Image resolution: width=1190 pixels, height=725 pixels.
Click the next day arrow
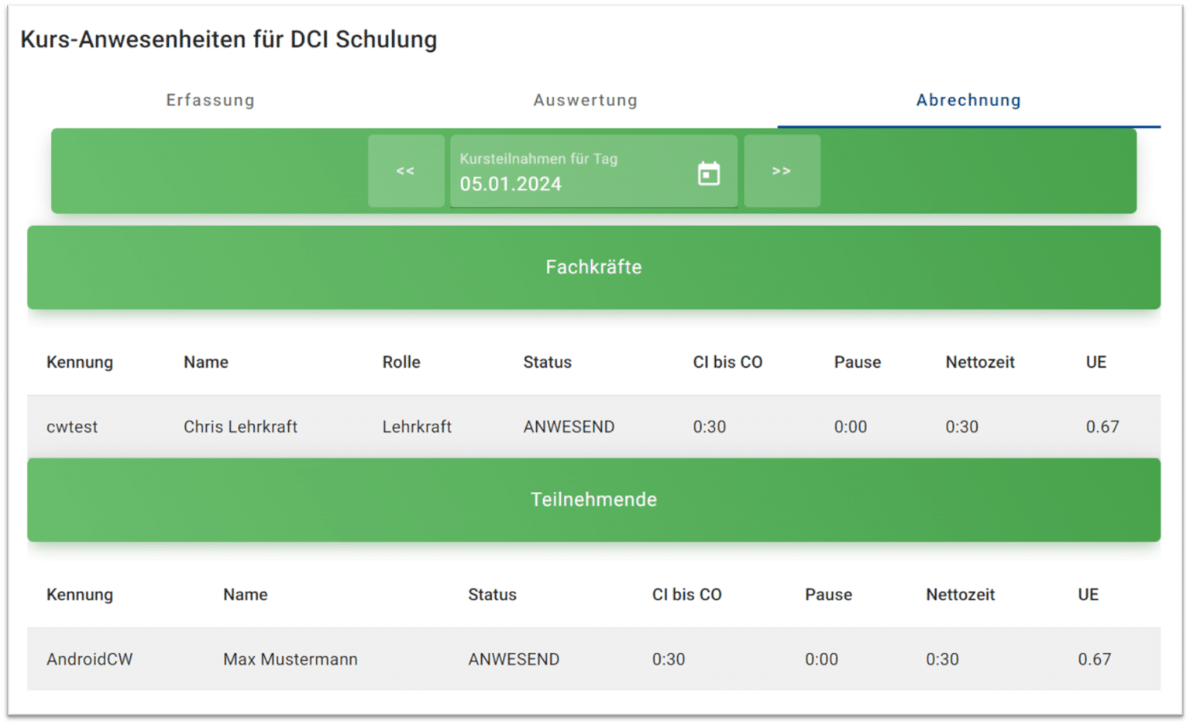tap(782, 171)
